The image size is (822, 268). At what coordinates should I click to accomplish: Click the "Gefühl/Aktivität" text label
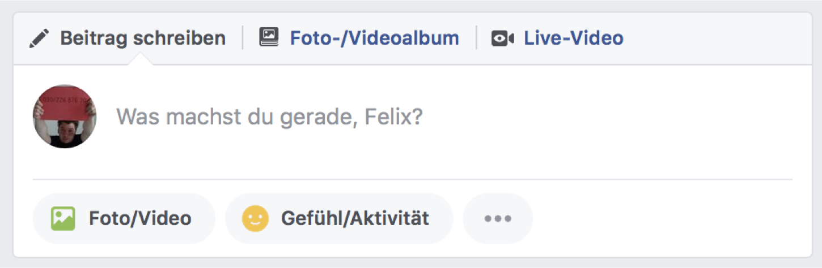pyautogui.click(x=355, y=218)
